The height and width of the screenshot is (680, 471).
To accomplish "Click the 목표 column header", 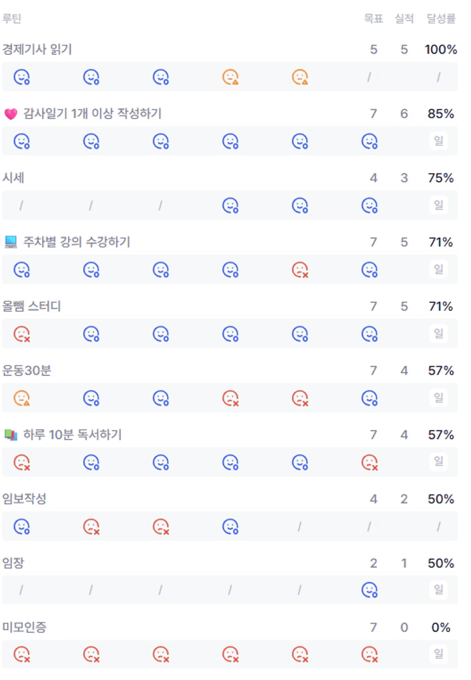I will pos(374,19).
